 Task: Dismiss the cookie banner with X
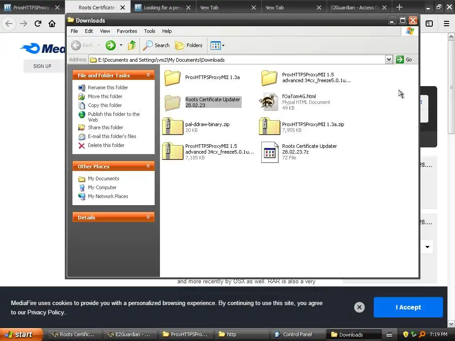click(x=359, y=307)
